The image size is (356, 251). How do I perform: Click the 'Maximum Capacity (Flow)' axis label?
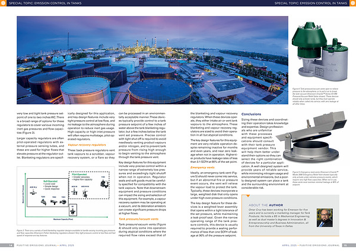[63, 219]
